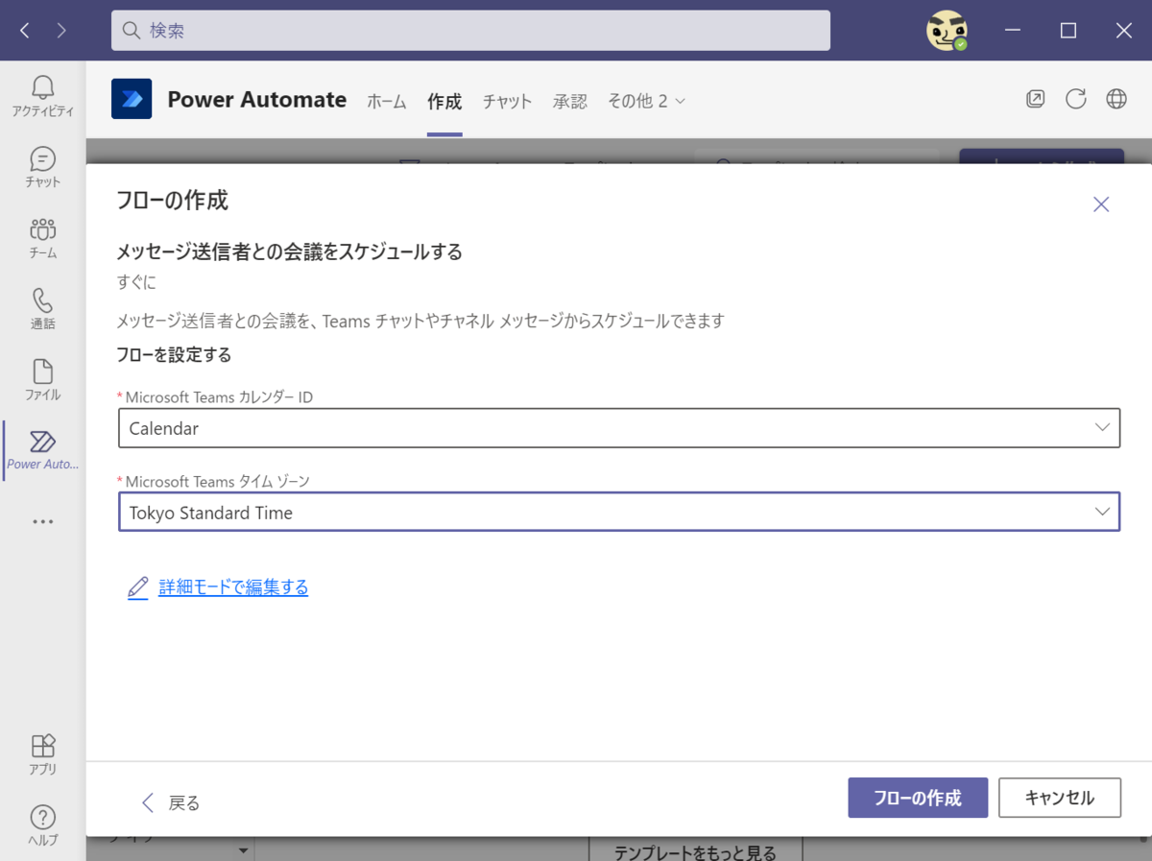This screenshot has width=1152, height=861.
Task: Click the キャンセル button
Action: click(1060, 798)
